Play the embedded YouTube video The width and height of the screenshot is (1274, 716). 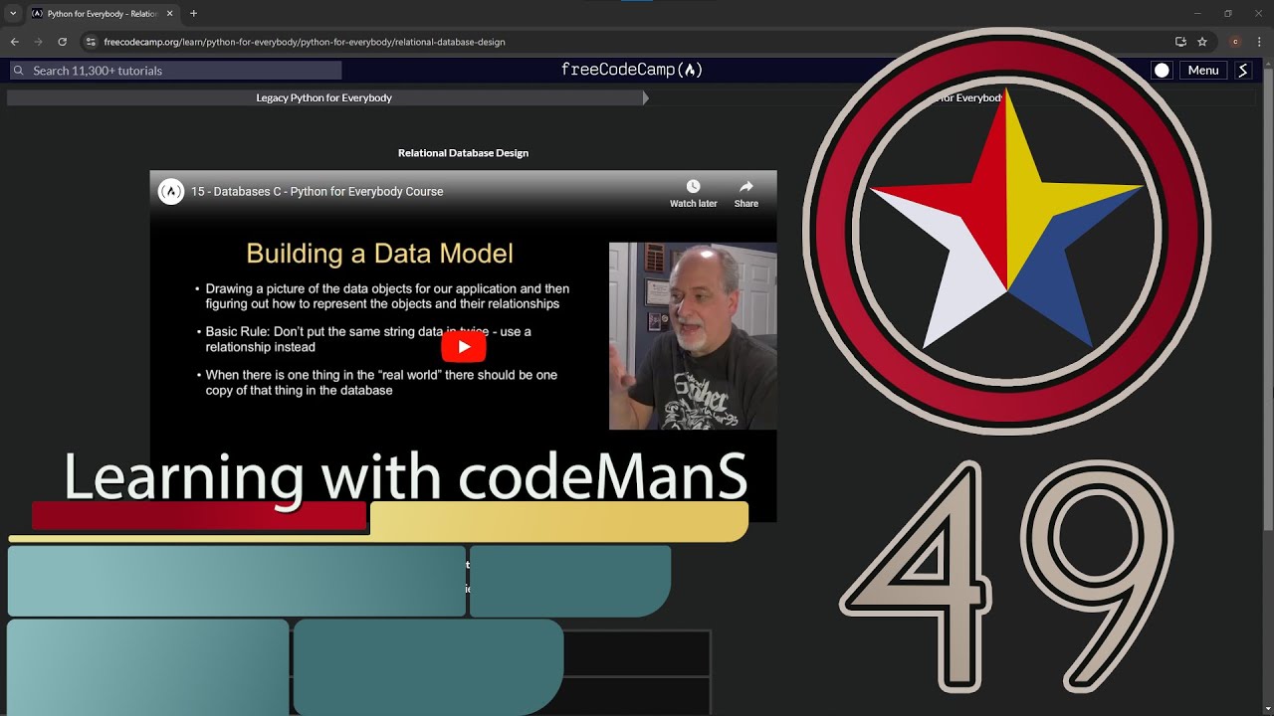click(x=464, y=346)
